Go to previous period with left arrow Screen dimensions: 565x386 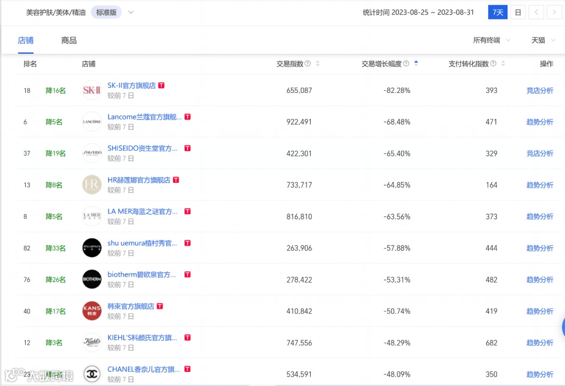[536, 12]
